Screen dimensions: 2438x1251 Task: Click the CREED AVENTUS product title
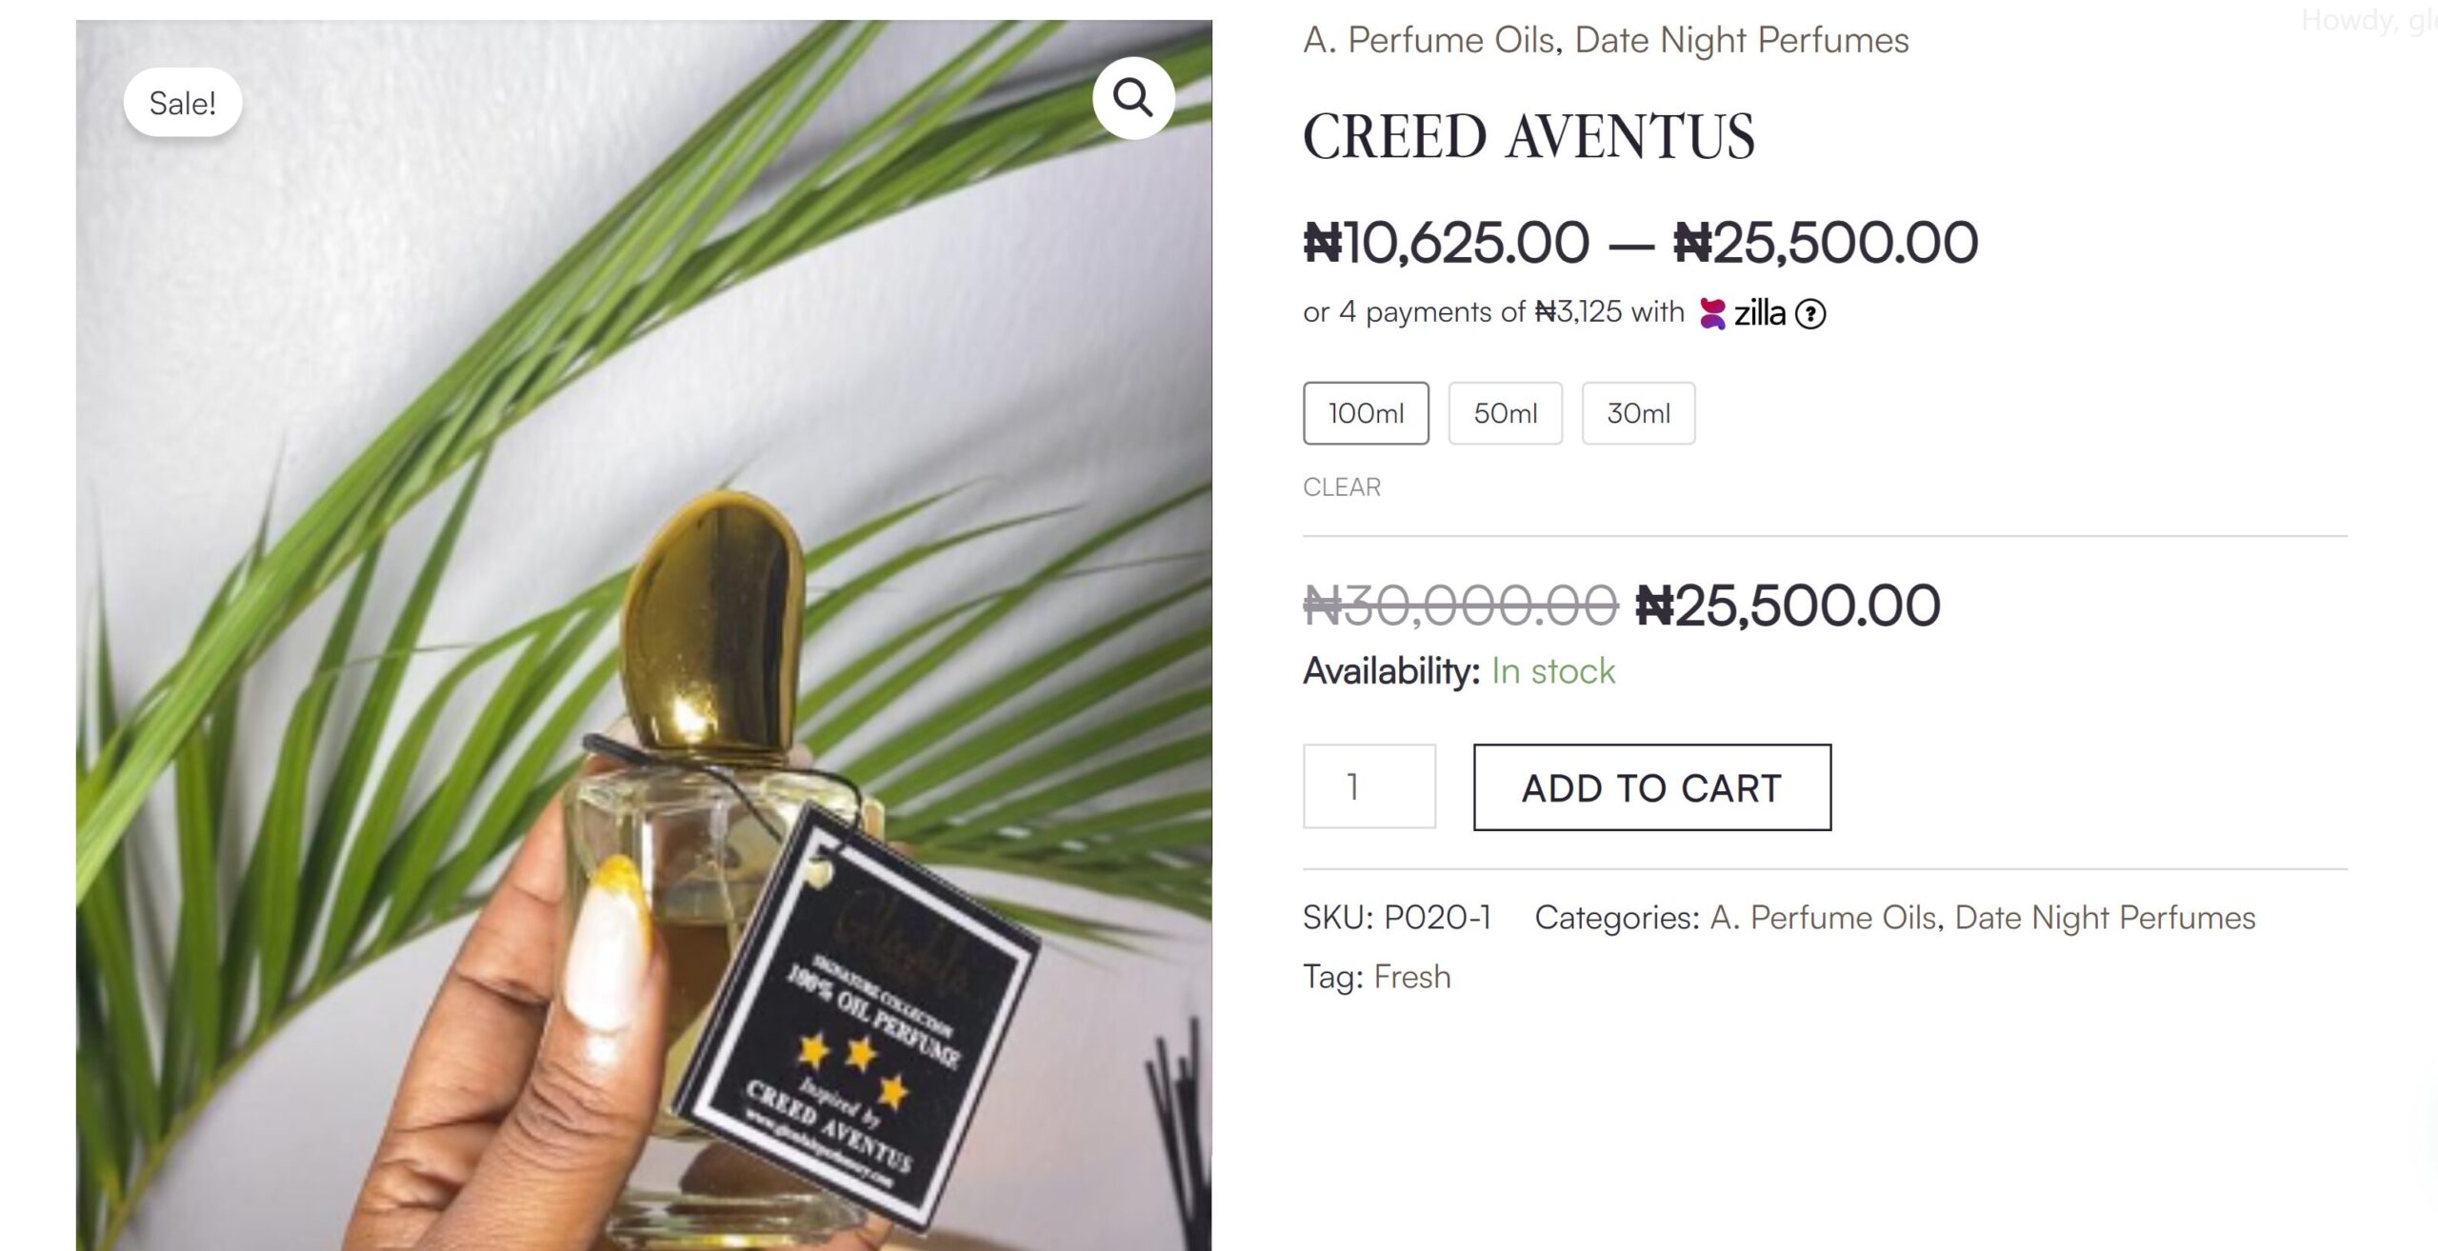click(x=1528, y=137)
